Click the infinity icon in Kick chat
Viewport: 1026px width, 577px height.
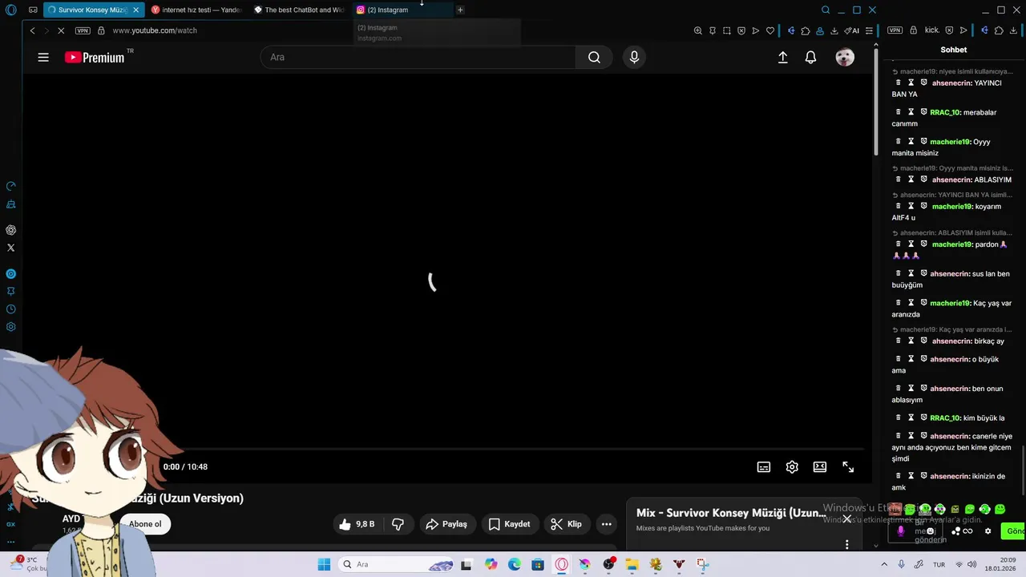tap(967, 531)
